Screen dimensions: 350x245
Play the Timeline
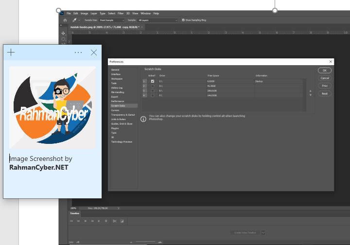[x=85, y=221]
